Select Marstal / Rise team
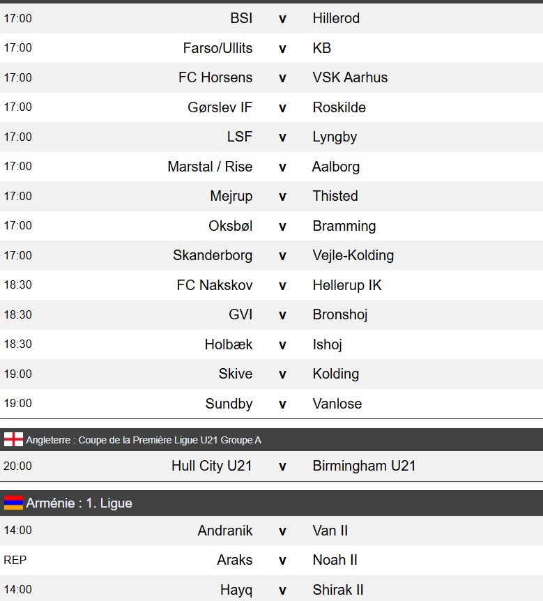 pos(210,167)
